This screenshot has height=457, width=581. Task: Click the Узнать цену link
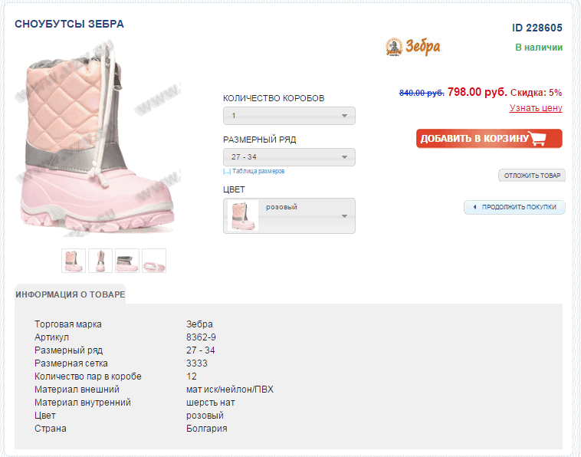[x=536, y=108]
